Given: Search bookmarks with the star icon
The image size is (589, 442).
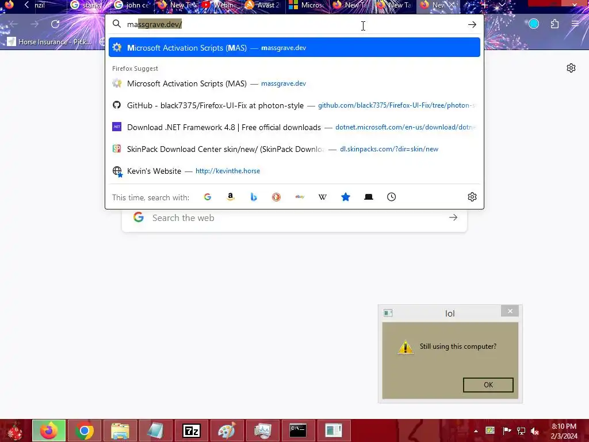Looking at the screenshot, I should pyautogui.click(x=346, y=197).
